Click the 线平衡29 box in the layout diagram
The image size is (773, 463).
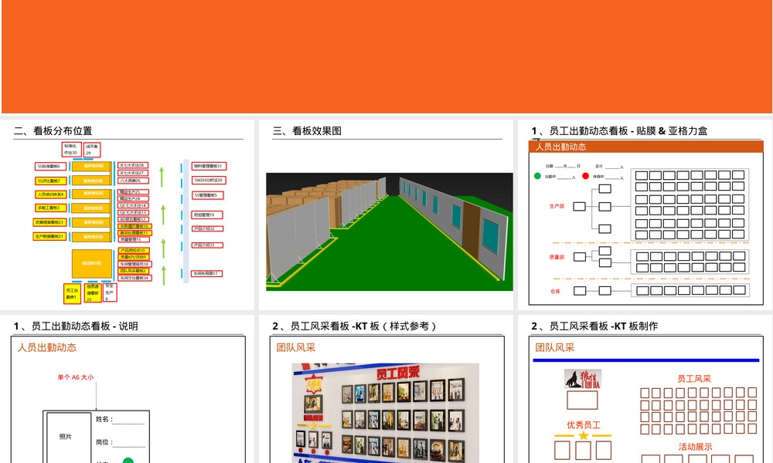click(x=92, y=150)
